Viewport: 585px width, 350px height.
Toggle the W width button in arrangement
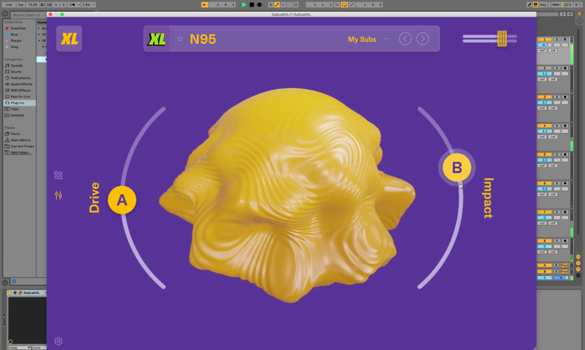570,14
